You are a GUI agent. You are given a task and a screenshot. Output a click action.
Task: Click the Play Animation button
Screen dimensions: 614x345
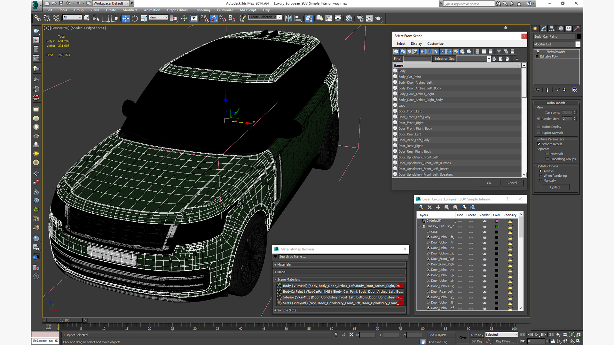pyautogui.click(x=537, y=335)
